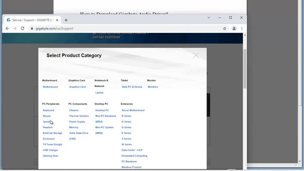Open the R Series enterprise link
Viewport: 304px width, 171px height.
tap(126, 116)
